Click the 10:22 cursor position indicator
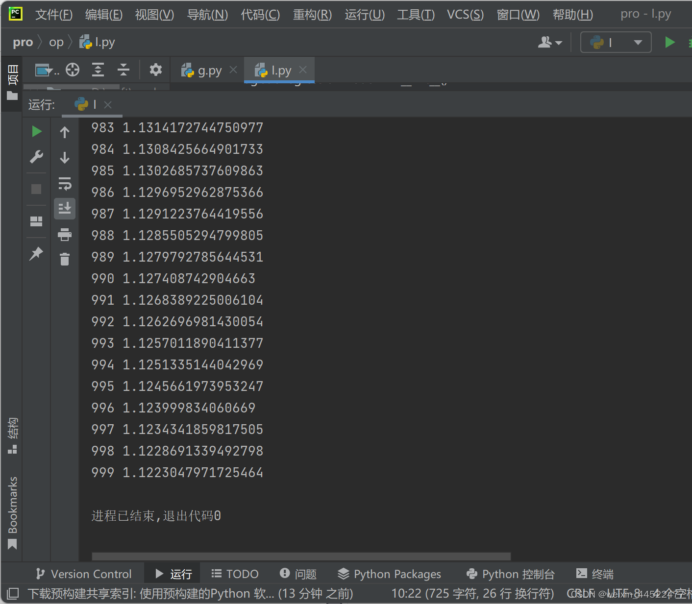Image resolution: width=692 pixels, height=604 pixels. (x=472, y=594)
